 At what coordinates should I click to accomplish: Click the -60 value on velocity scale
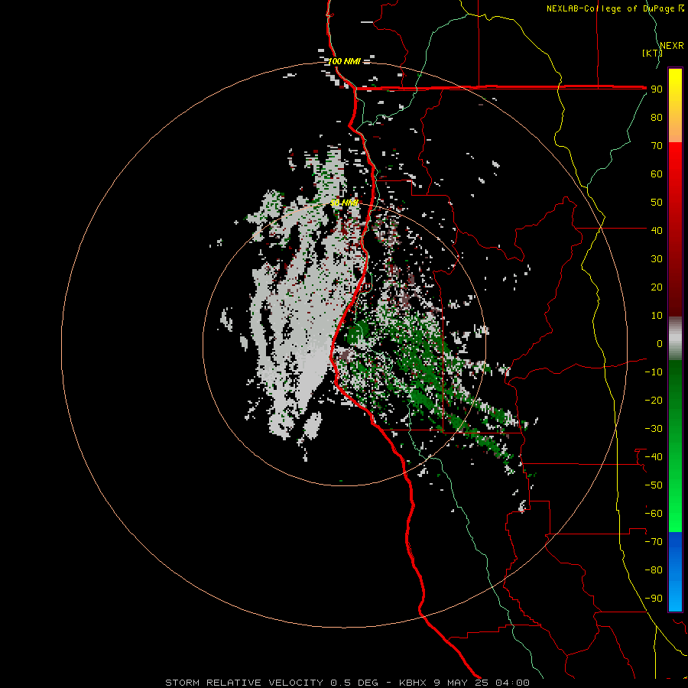tap(654, 514)
